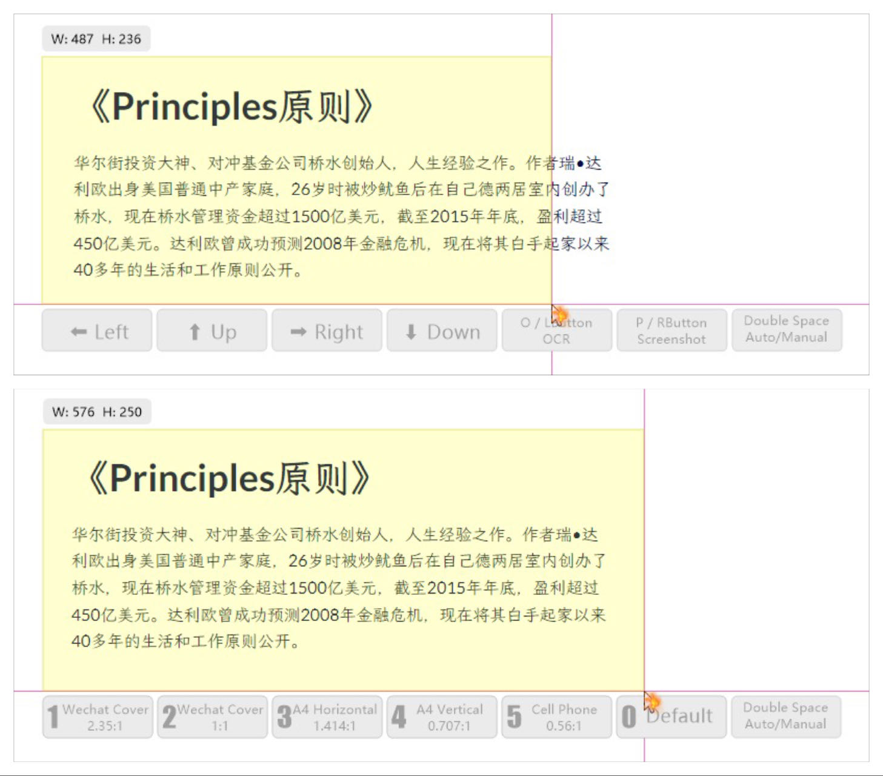Click the P / RButton Screenshot button

tap(671, 331)
